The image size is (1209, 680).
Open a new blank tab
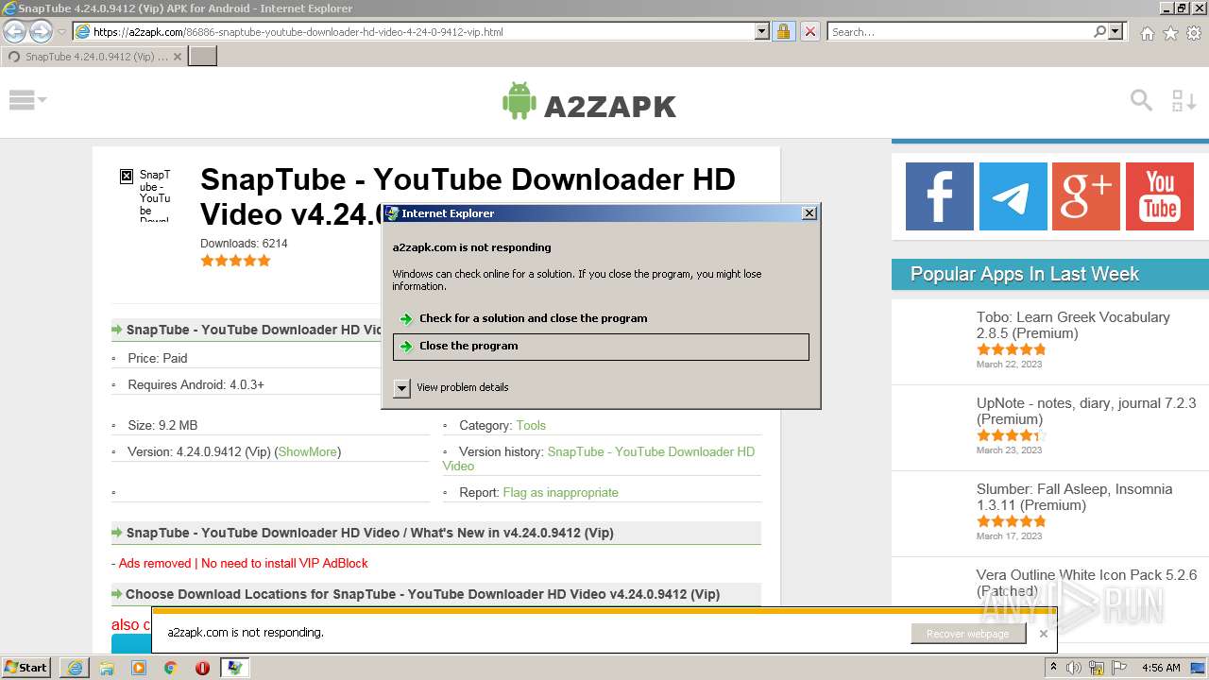[203, 57]
